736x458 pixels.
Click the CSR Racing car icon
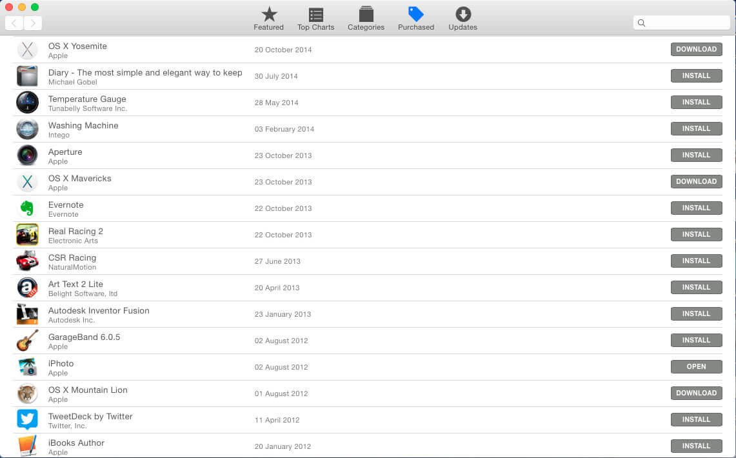click(27, 261)
